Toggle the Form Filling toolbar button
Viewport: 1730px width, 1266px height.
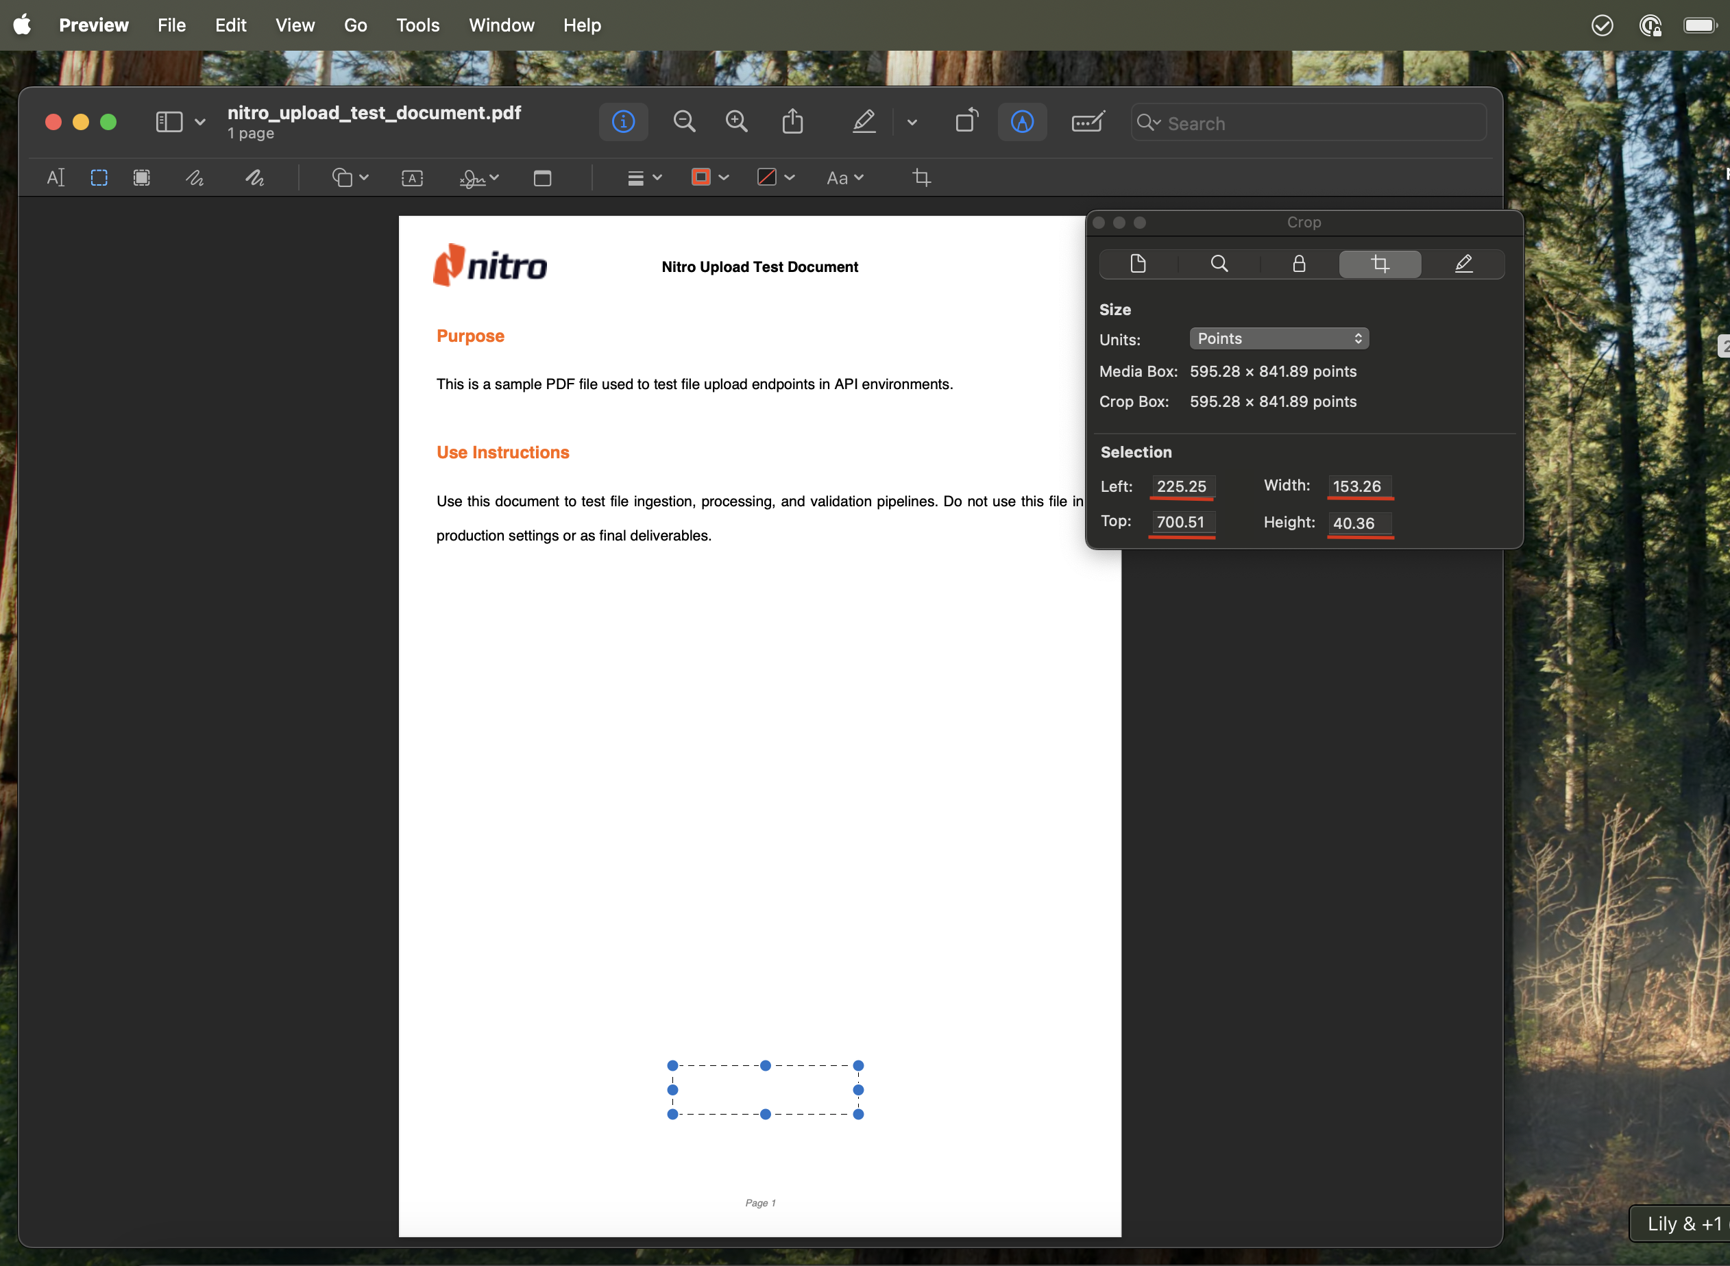[1087, 122]
